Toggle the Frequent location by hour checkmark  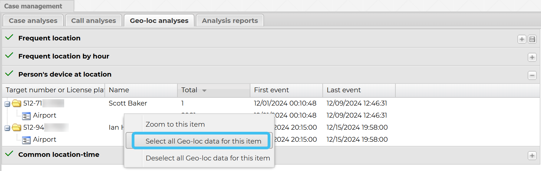pyautogui.click(x=9, y=55)
